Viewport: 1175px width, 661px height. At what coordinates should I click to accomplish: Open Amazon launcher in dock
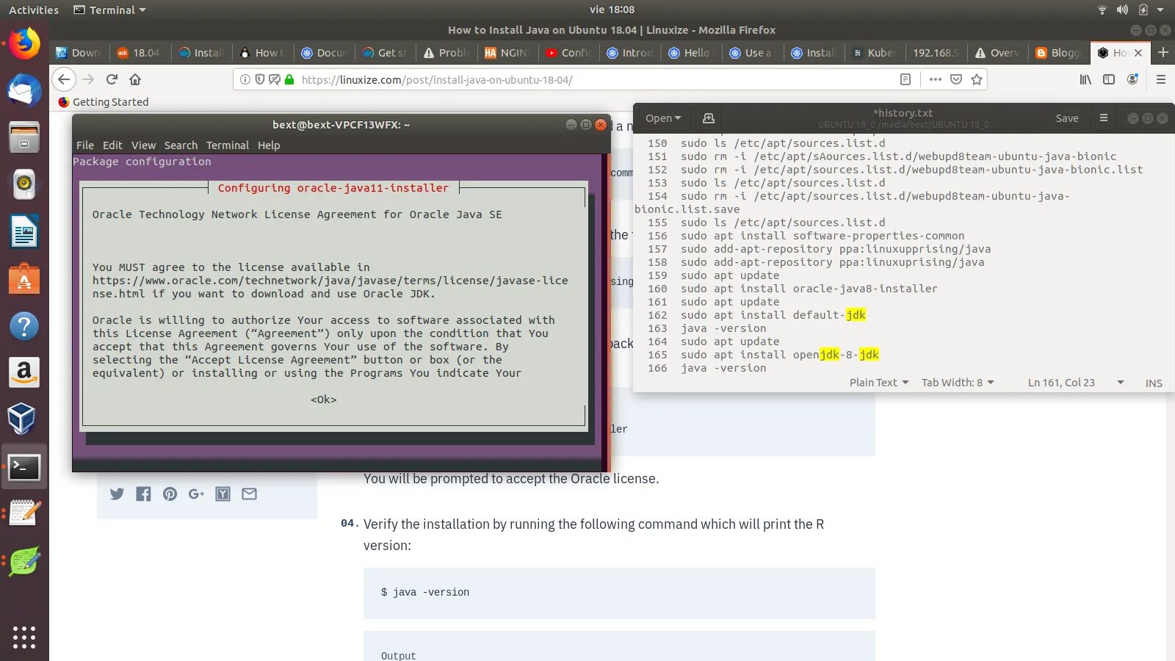(x=24, y=372)
